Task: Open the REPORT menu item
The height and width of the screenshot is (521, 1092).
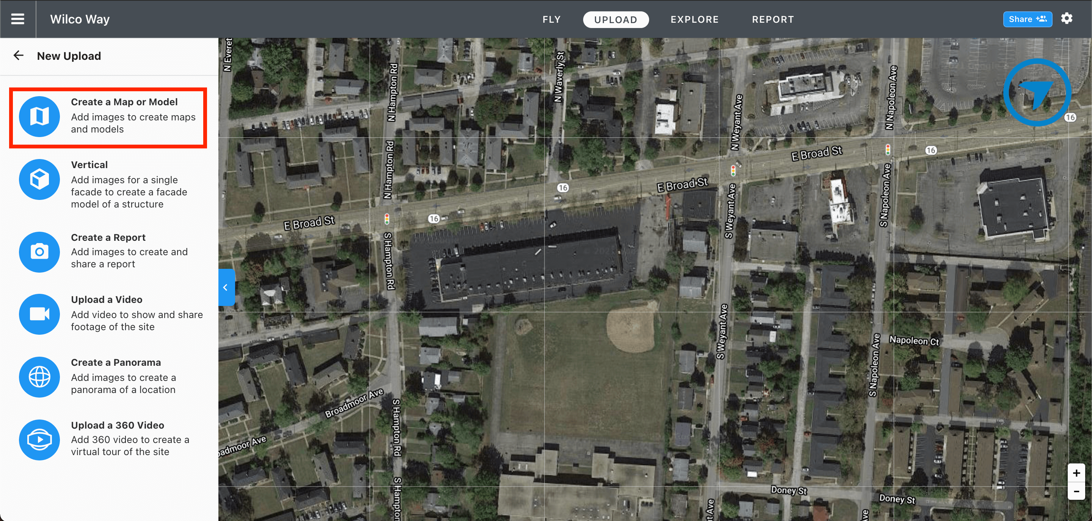Action: click(773, 19)
